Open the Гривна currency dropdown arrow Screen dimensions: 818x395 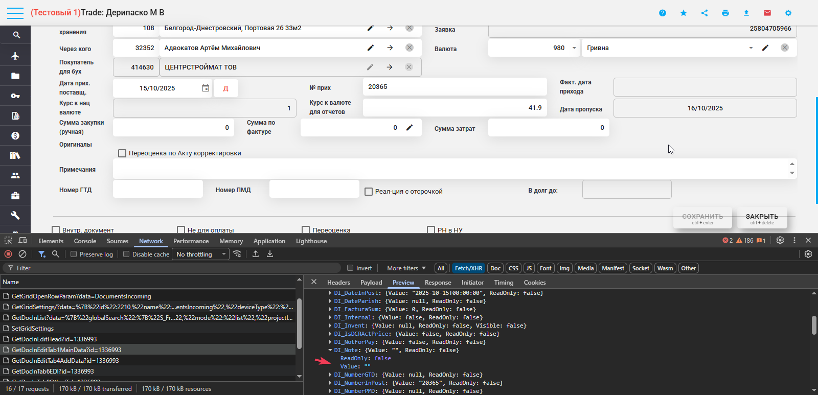(x=751, y=48)
